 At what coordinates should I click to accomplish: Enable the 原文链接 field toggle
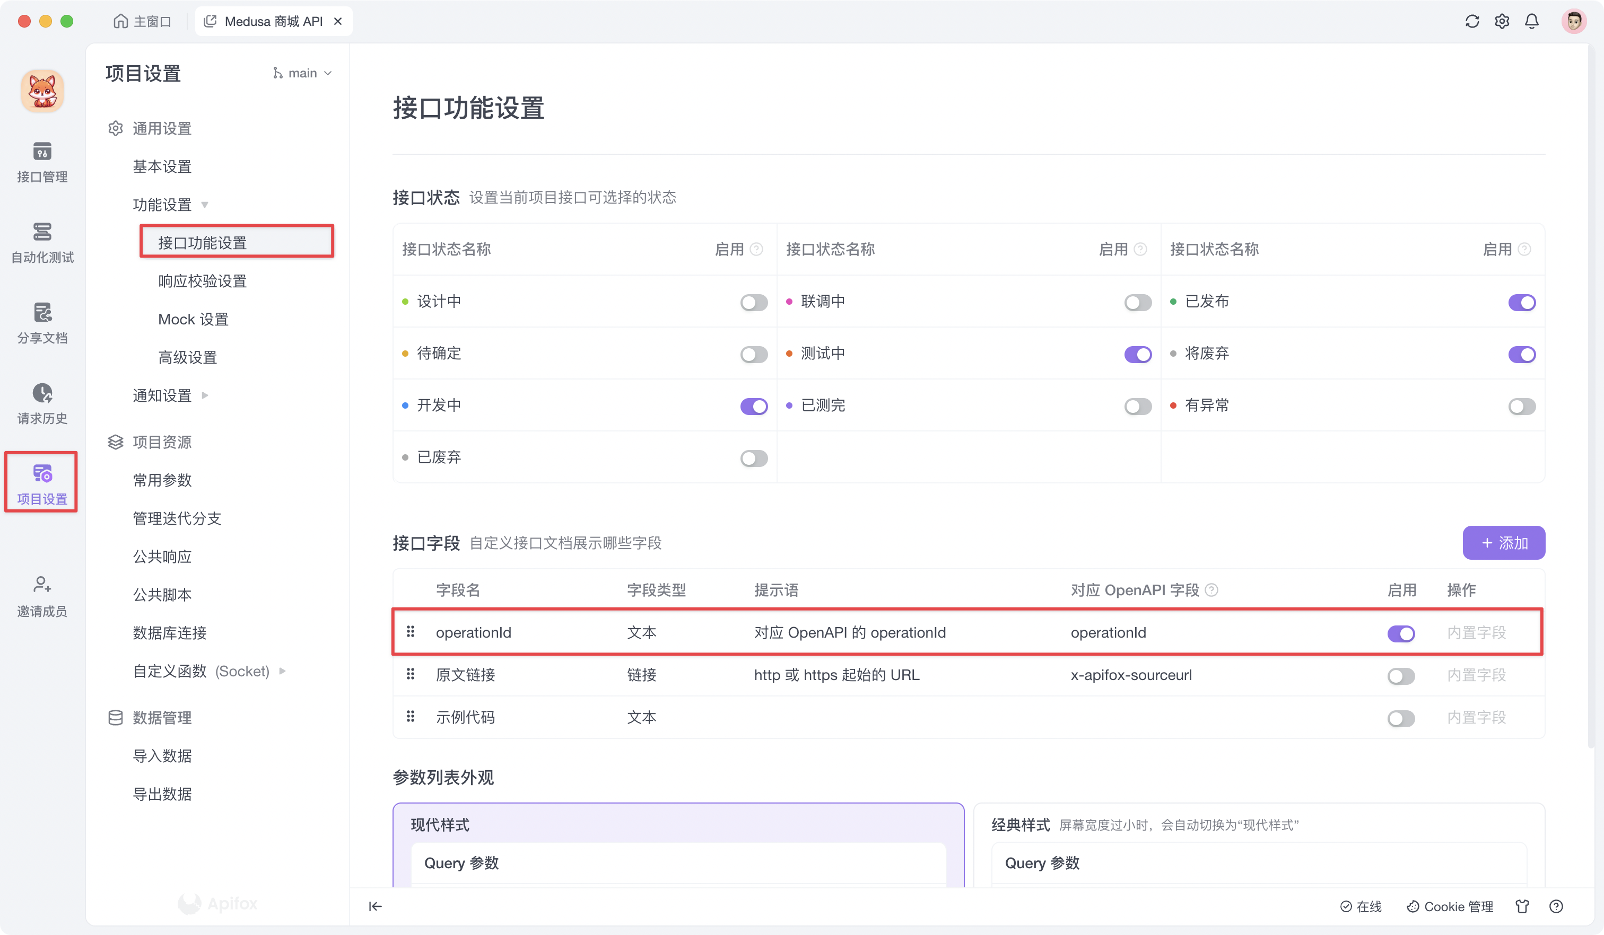pyautogui.click(x=1401, y=676)
